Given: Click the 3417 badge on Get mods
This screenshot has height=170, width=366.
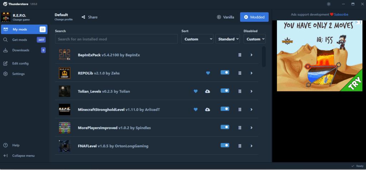Looking at the screenshot, I should point(41,40).
